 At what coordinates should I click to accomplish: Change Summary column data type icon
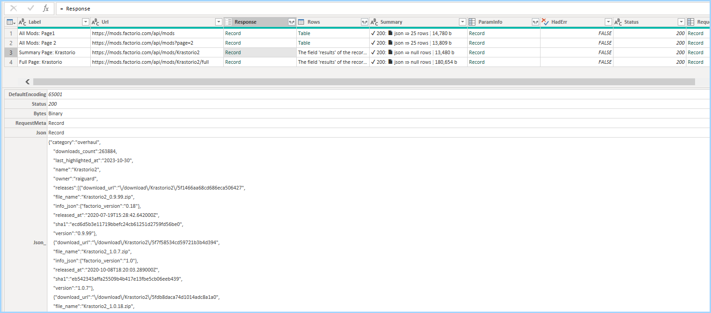(374, 22)
